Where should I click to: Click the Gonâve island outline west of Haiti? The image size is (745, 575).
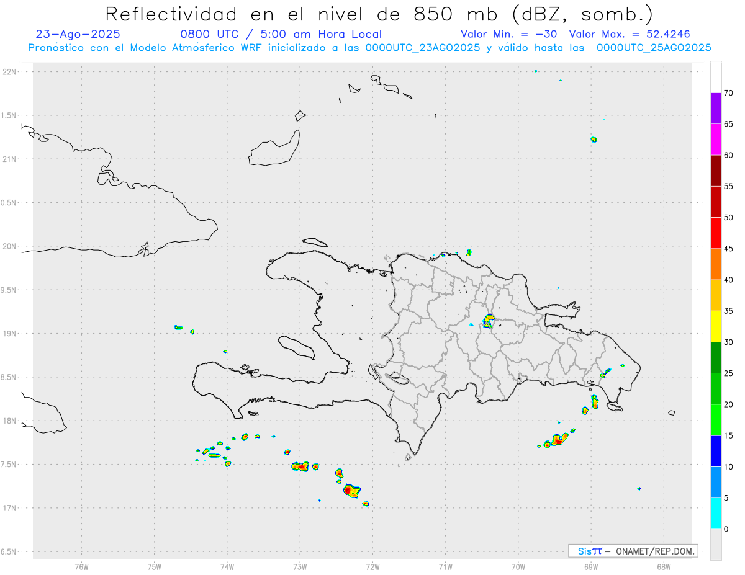(296, 347)
